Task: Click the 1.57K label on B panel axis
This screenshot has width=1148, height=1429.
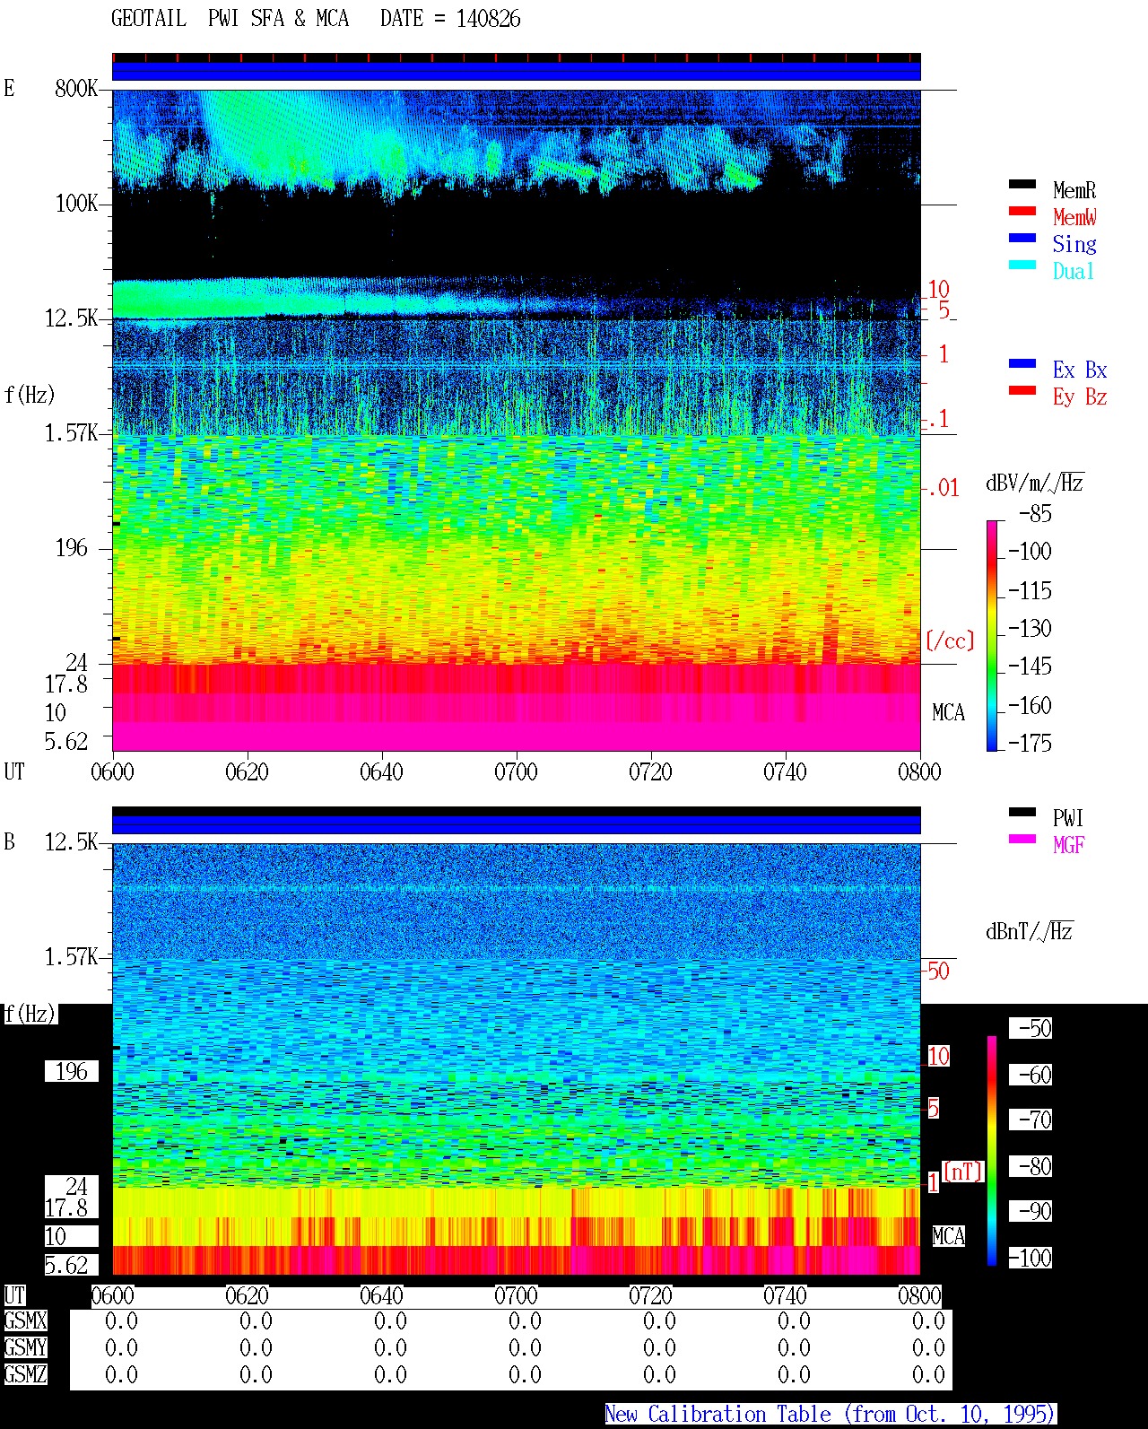Action: (x=71, y=957)
